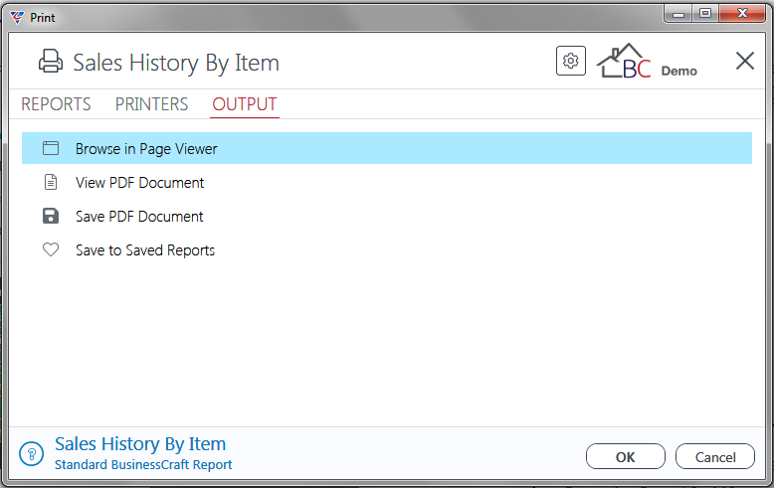
Task: Select Browse in Page Viewer option
Action: pyautogui.click(x=387, y=148)
